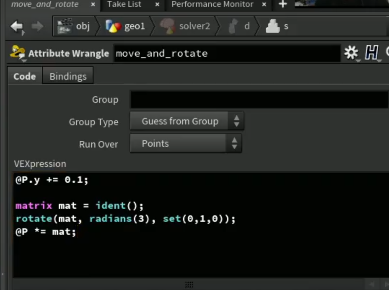389x290 pixels.
Task: Open Run Over Points dropdown
Action: pos(186,144)
